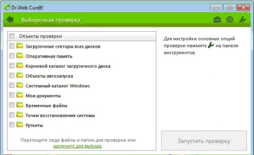Minimize the Dr.Web CureIt! window
This screenshot has height=155, width=254.
click(216, 8)
